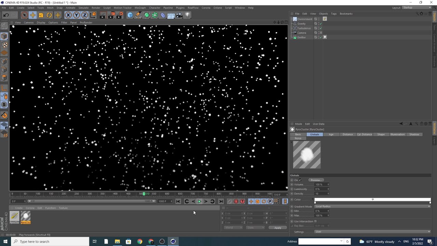Screen dimensions: 437x246
Task: Open the Cameras viewport menu
Action: point(29,23)
